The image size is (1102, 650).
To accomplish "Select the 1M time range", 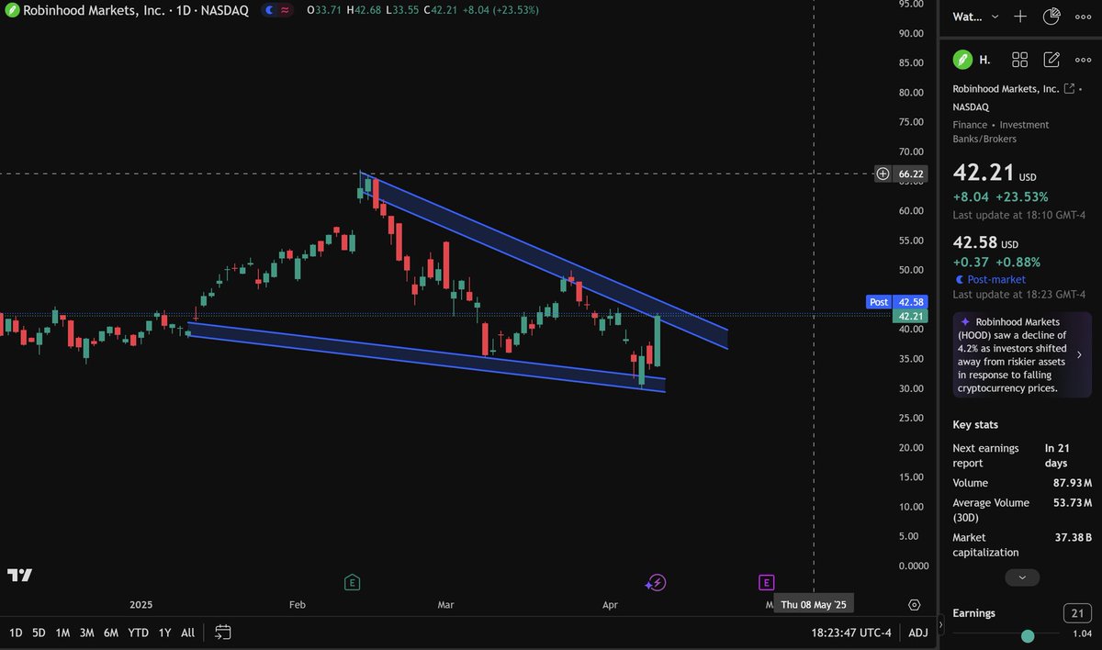I will point(62,633).
